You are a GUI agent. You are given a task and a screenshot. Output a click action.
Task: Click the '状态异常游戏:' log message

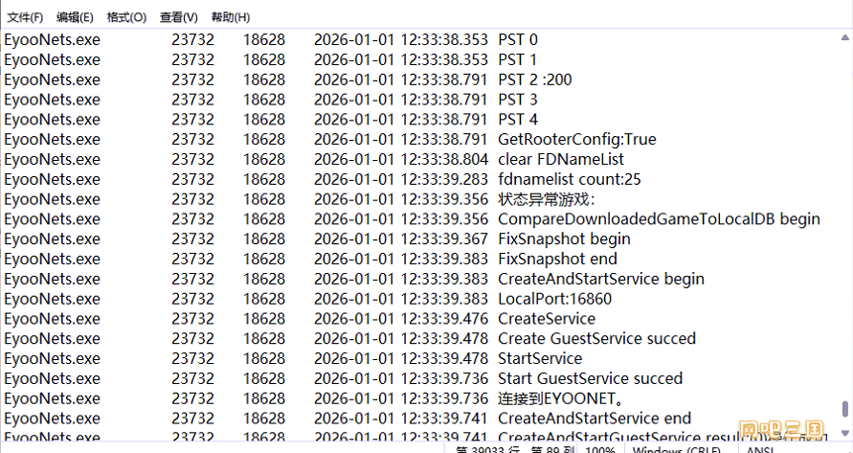tap(547, 199)
